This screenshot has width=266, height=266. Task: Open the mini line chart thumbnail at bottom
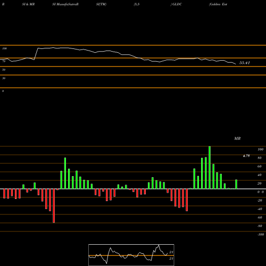(x=131, y=255)
